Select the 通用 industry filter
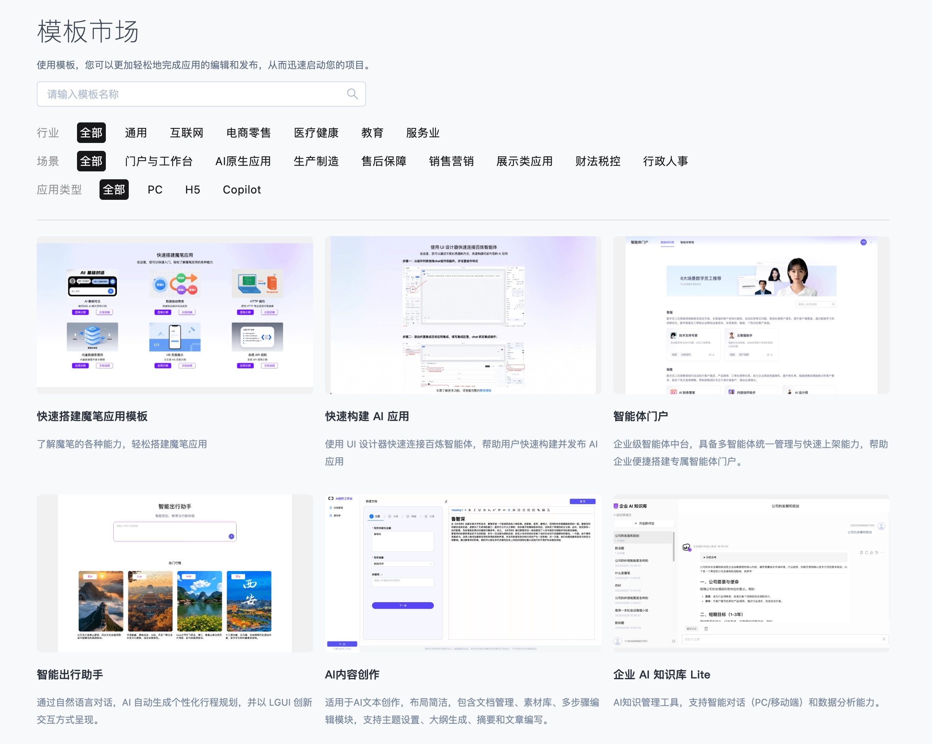932x744 pixels. 136,133
